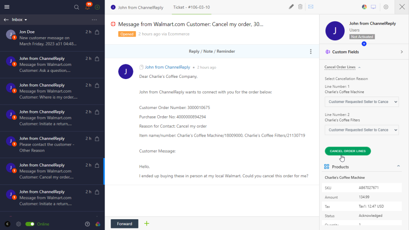Screen dimensions: 409x230
Task: Click the contact avatar J in right panel
Action: (335, 31)
